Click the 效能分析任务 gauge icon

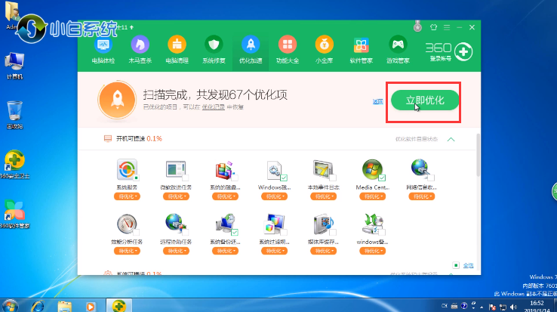coord(127,224)
